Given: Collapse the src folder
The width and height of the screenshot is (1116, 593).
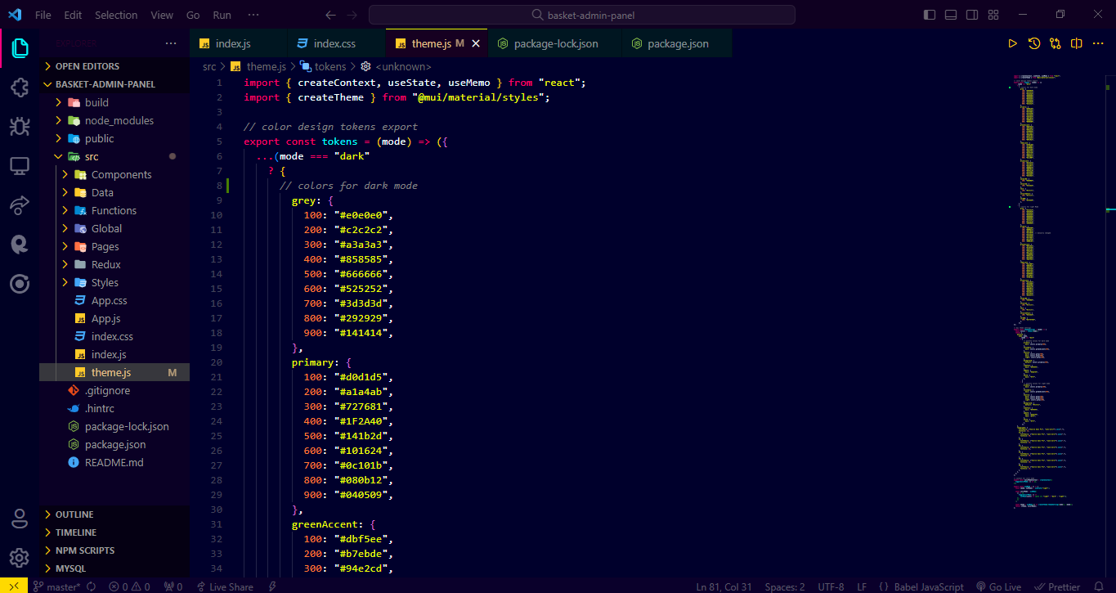Looking at the screenshot, I should tap(114, 156).
